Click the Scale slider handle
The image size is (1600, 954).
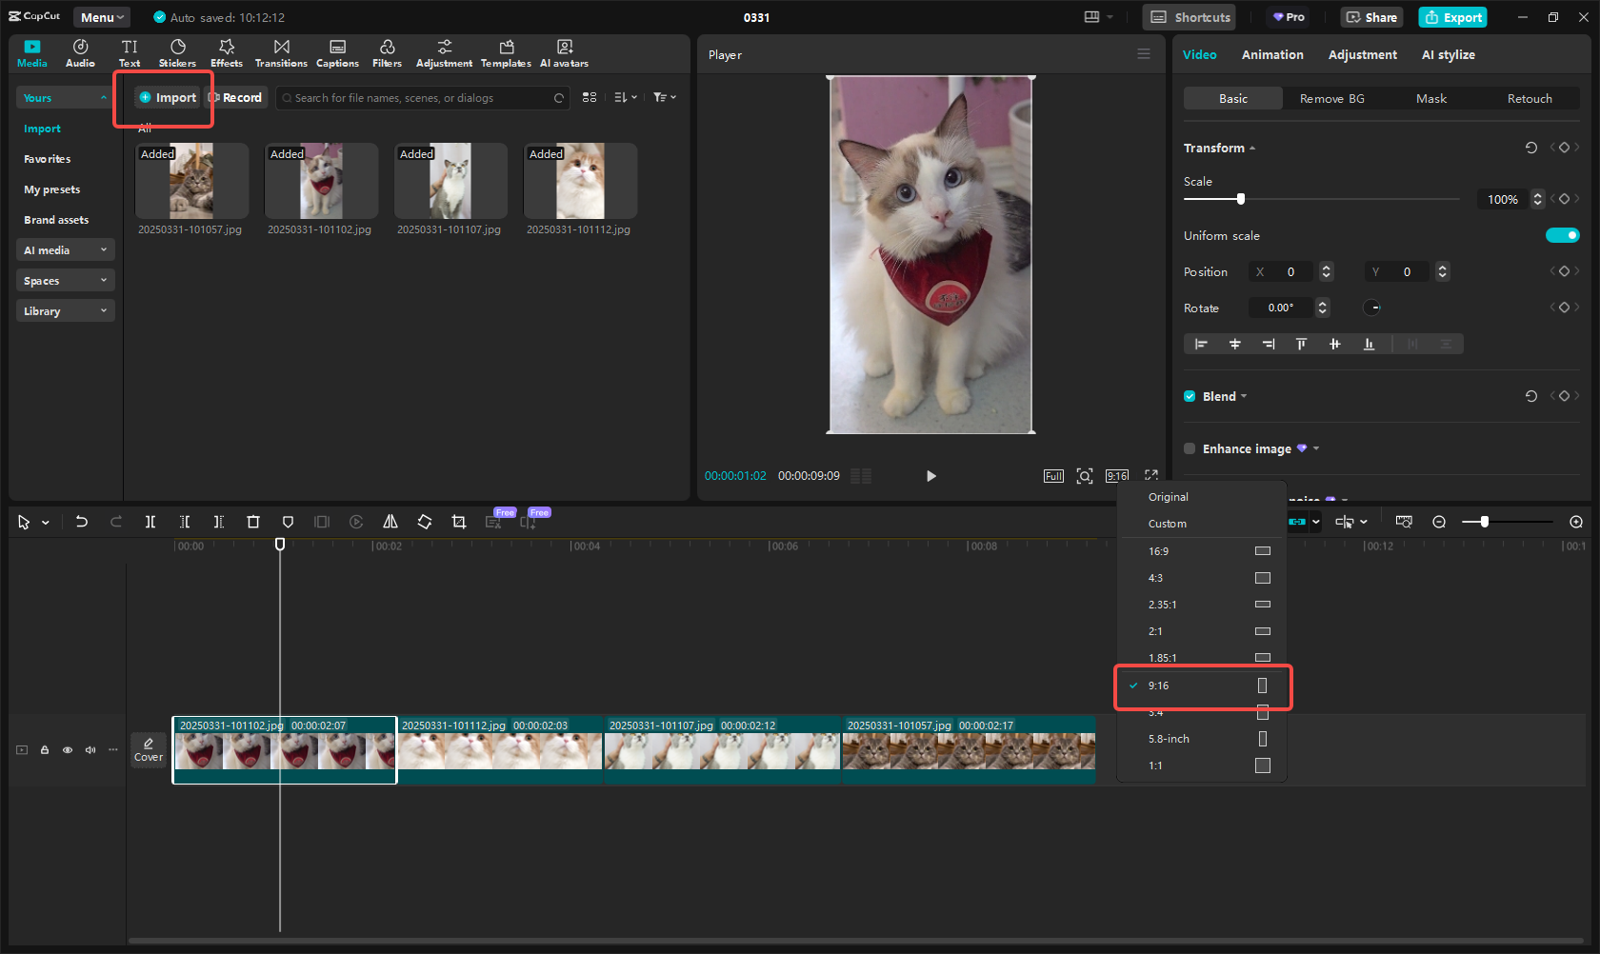(x=1240, y=199)
